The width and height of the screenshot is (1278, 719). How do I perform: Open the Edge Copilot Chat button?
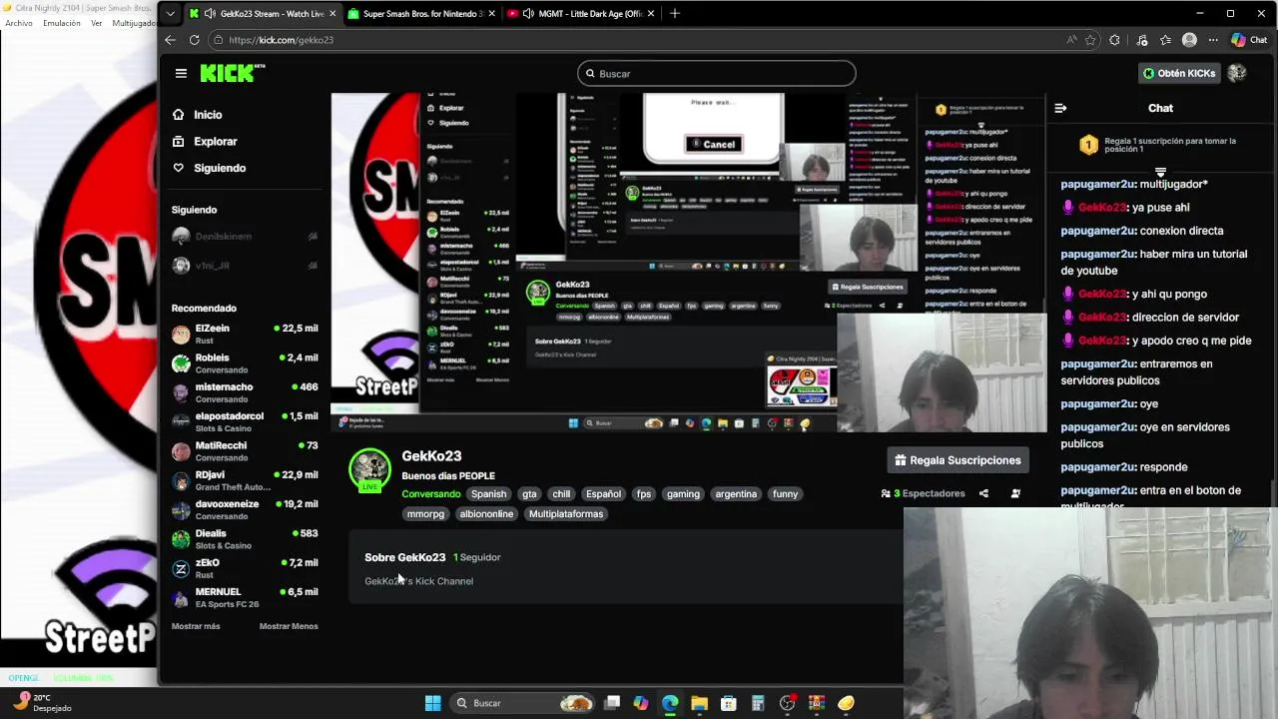coord(1249,40)
